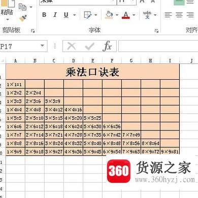Open 字体 font group dialog launcher
The width and height of the screenshot is (198, 198).
pos(156,31)
